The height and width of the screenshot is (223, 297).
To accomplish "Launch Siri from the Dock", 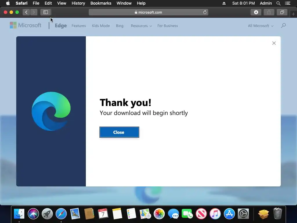I will point(33,214).
